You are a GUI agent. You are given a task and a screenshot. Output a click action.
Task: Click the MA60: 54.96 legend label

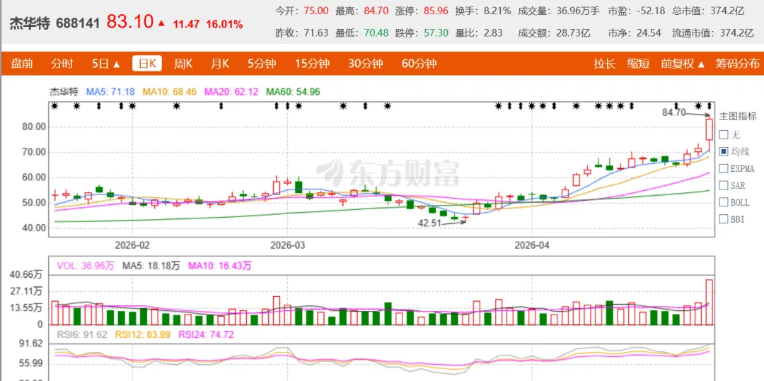293,91
